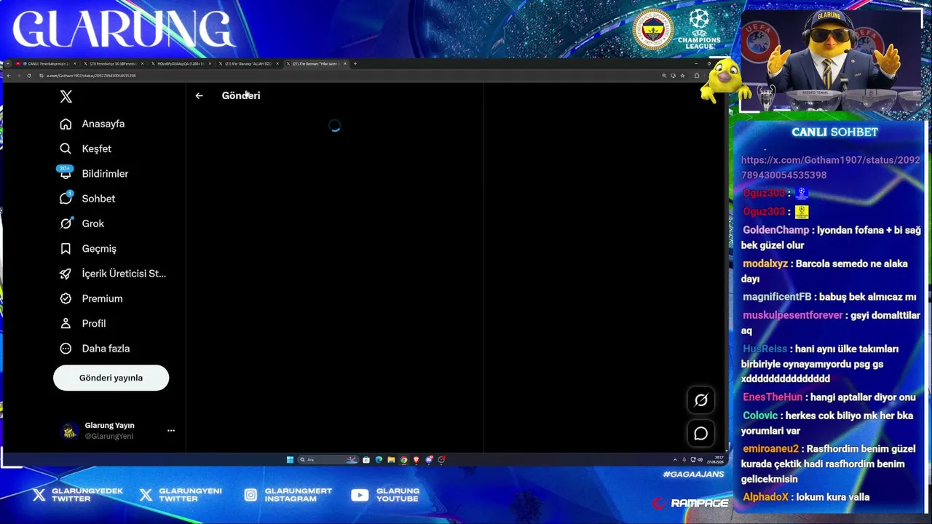Open Geçmiş in the sidebar
The image size is (932, 524).
[x=88, y=248]
